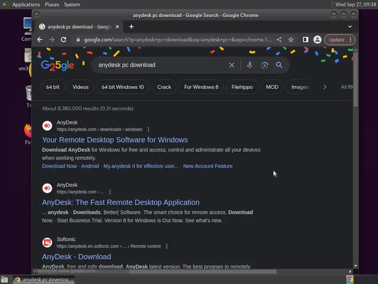This screenshot has width=378, height=284.
Task: Close the anydesk pc download tab
Action: (117, 27)
